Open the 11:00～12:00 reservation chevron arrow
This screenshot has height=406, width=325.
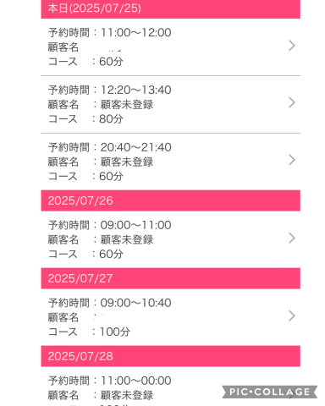click(x=292, y=46)
